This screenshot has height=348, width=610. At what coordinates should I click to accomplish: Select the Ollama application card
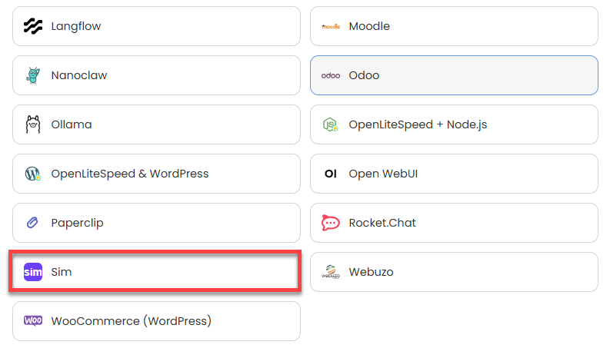pyautogui.click(x=156, y=124)
